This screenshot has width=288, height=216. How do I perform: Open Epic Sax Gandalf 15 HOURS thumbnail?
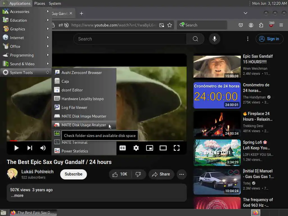tap(217, 66)
